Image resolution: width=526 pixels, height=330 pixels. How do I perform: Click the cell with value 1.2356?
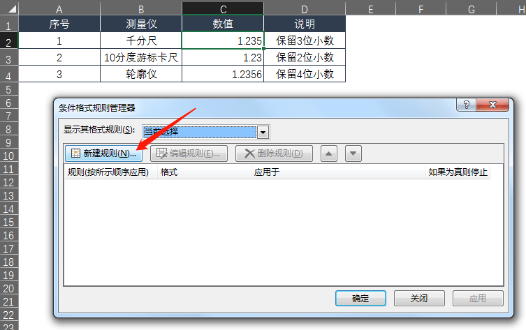[x=223, y=74]
